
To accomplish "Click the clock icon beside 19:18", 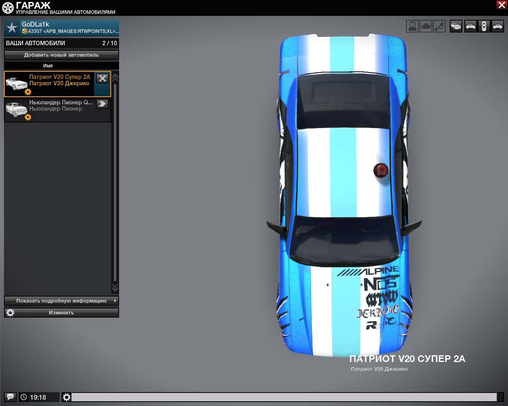I will [x=24, y=397].
